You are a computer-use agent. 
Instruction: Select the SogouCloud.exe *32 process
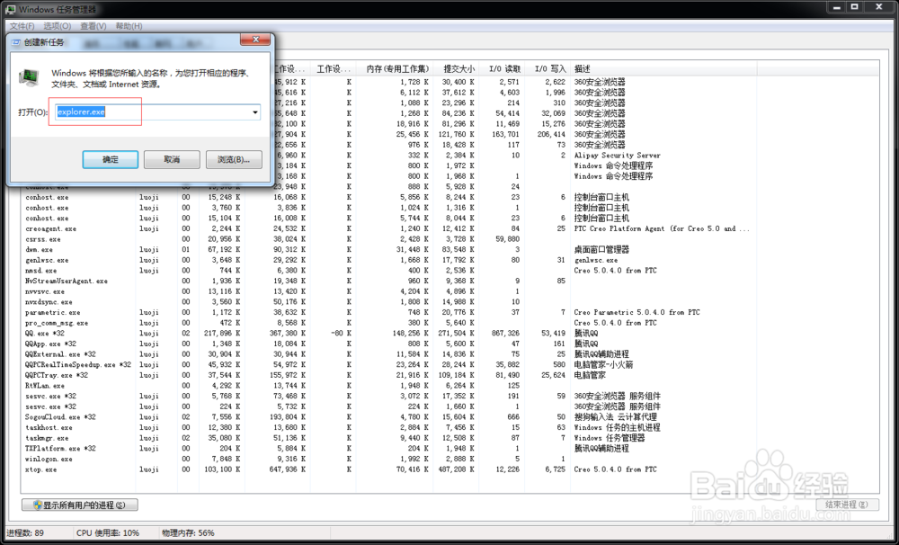(60, 417)
